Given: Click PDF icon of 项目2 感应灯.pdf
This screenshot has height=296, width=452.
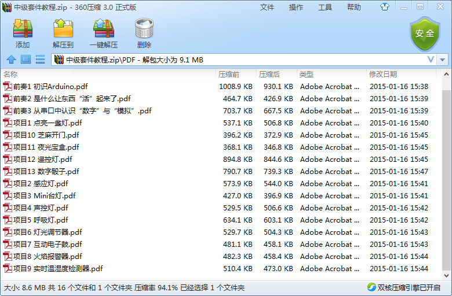Looking at the screenshot, I should pyautogui.click(x=8, y=183).
